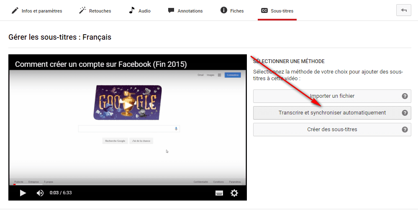Click the back arrow button

pos(404,10)
